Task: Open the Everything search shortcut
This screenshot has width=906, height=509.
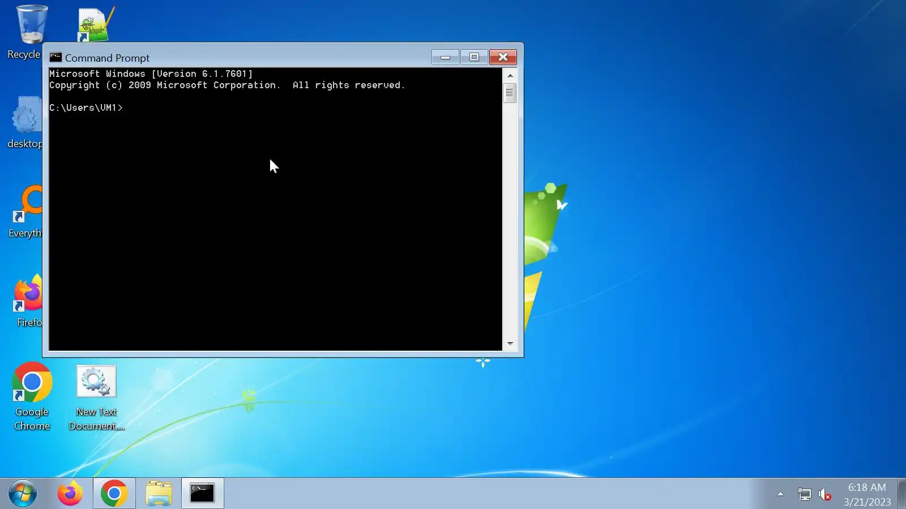Action: pos(26,212)
